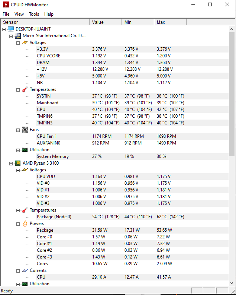Click the motherboard Voltages lightning icon
The width and height of the screenshot is (236, 295).
tap(25, 42)
